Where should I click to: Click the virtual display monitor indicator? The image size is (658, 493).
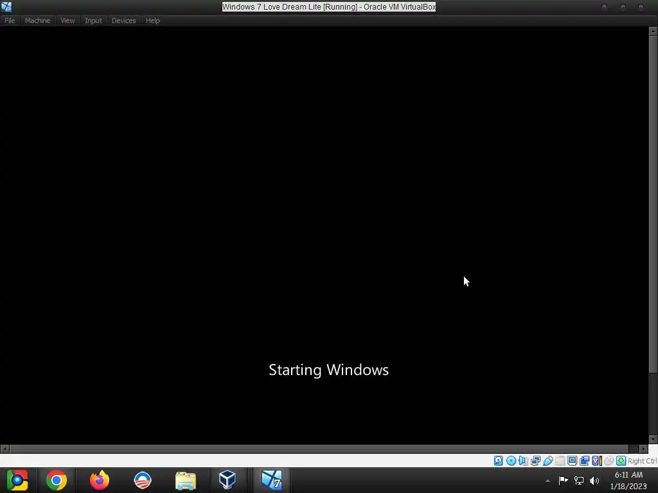point(572,461)
